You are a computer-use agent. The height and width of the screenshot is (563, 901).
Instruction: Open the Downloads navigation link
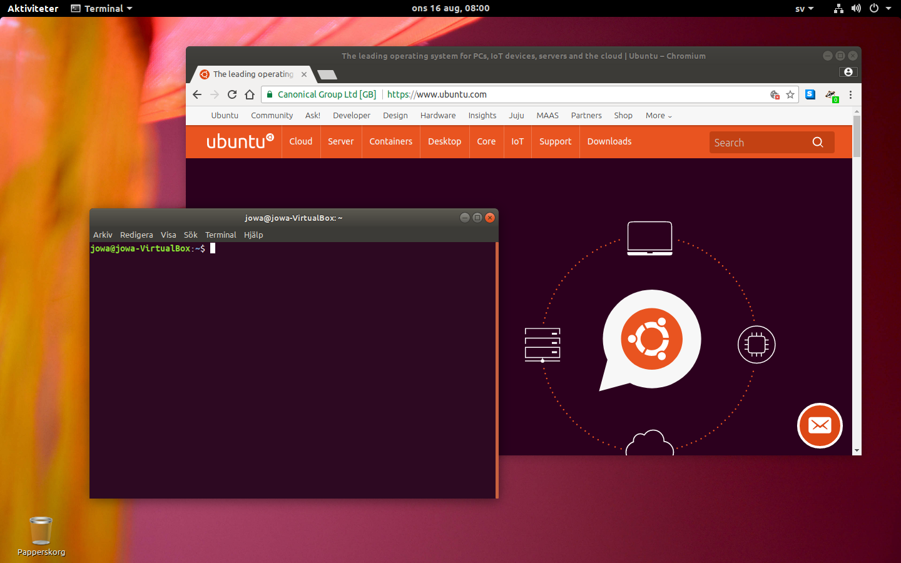coord(609,141)
